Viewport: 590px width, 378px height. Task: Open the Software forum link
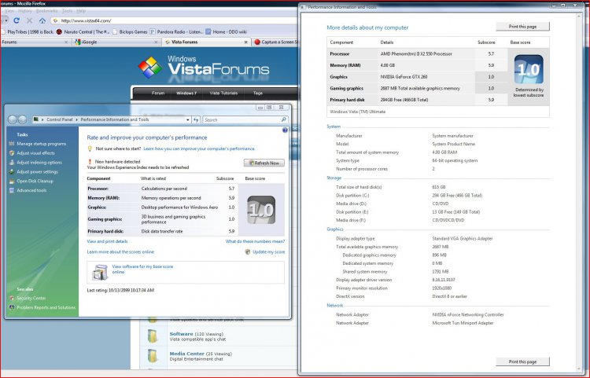(181, 334)
